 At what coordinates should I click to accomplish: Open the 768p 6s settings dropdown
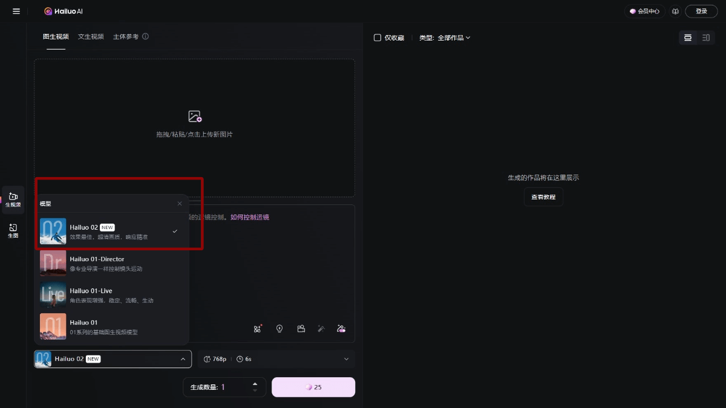click(276, 359)
